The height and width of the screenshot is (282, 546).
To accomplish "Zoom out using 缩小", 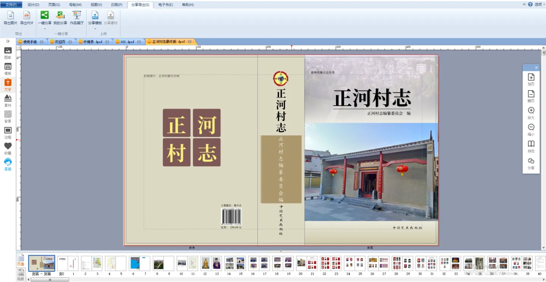I will [531, 130].
